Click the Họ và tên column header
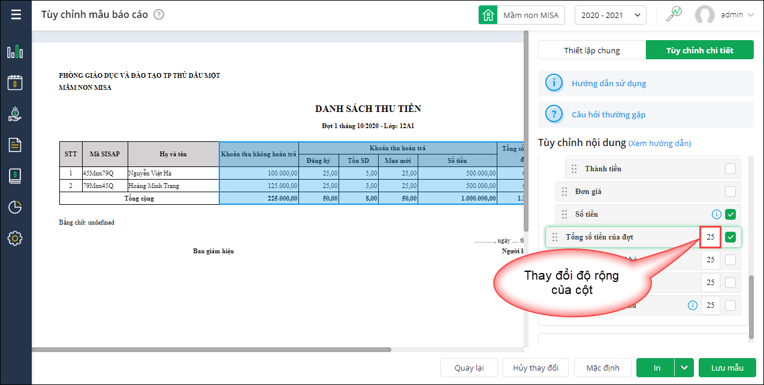The width and height of the screenshot is (764, 385). click(173, 154)
